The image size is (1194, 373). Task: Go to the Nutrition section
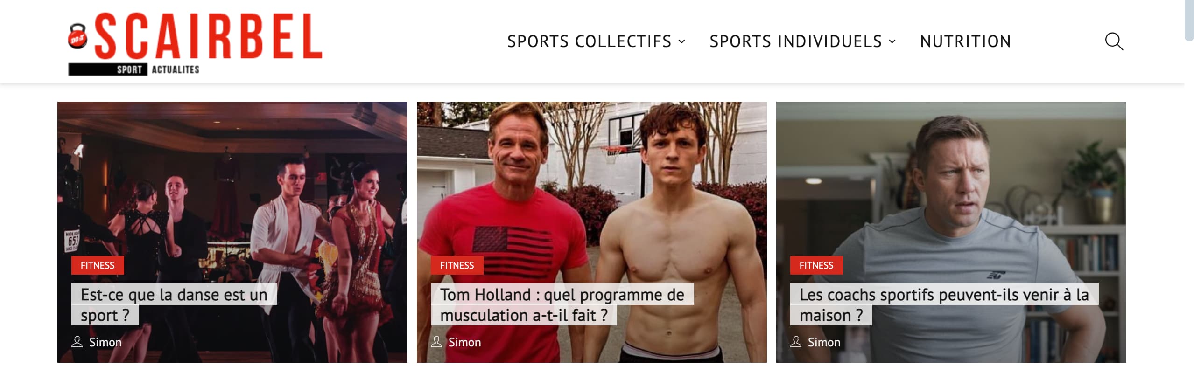(x=965, y=41)
